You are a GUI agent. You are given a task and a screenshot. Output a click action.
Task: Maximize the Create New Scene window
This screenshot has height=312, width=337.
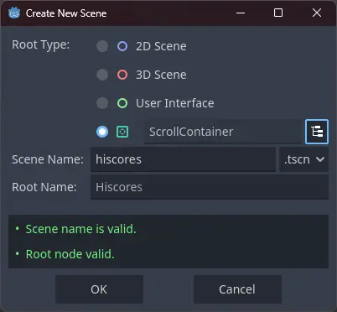pos(278,13)
